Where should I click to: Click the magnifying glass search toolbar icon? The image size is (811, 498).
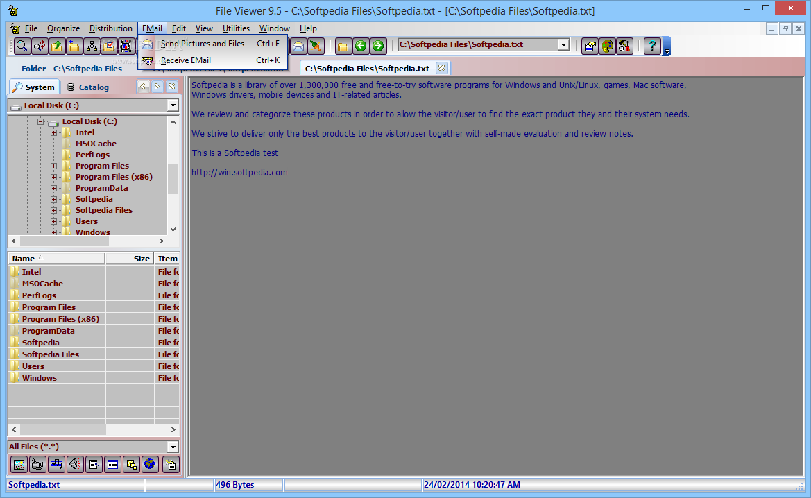click(x=22, y=46)
